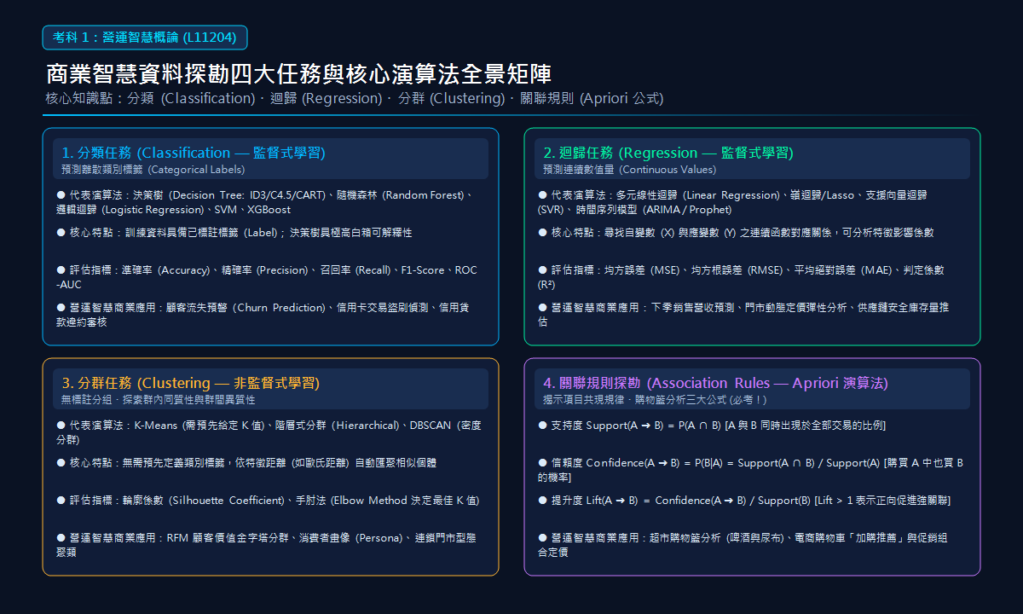Viewport: 1023px width, 614px height.
Task: Click the bullet listing K-Means (需預先給定 K 值)
Action: coord(269,432)
